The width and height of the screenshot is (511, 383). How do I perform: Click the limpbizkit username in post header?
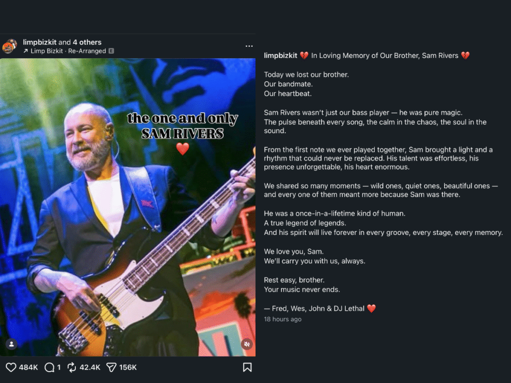39,42
